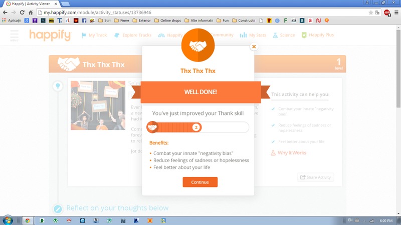Open the green F bookmark icon

pyautogui.click(x=285, y=20)
